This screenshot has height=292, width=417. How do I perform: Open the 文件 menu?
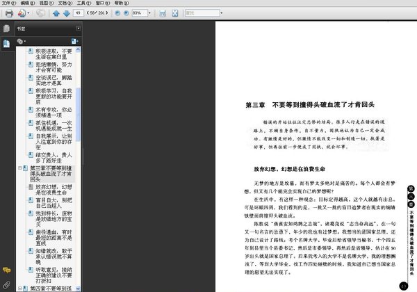click(x=8, y=3)
